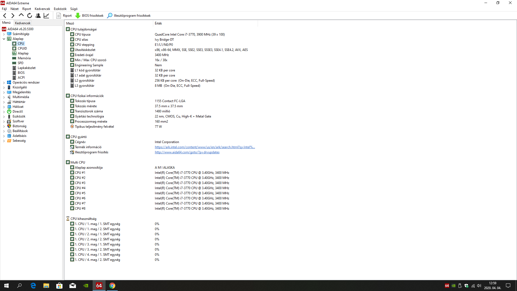Image resolution: width=517 pixels, height=291 pixels.
Task: Click the Érték column header
Action: [158, 23]
